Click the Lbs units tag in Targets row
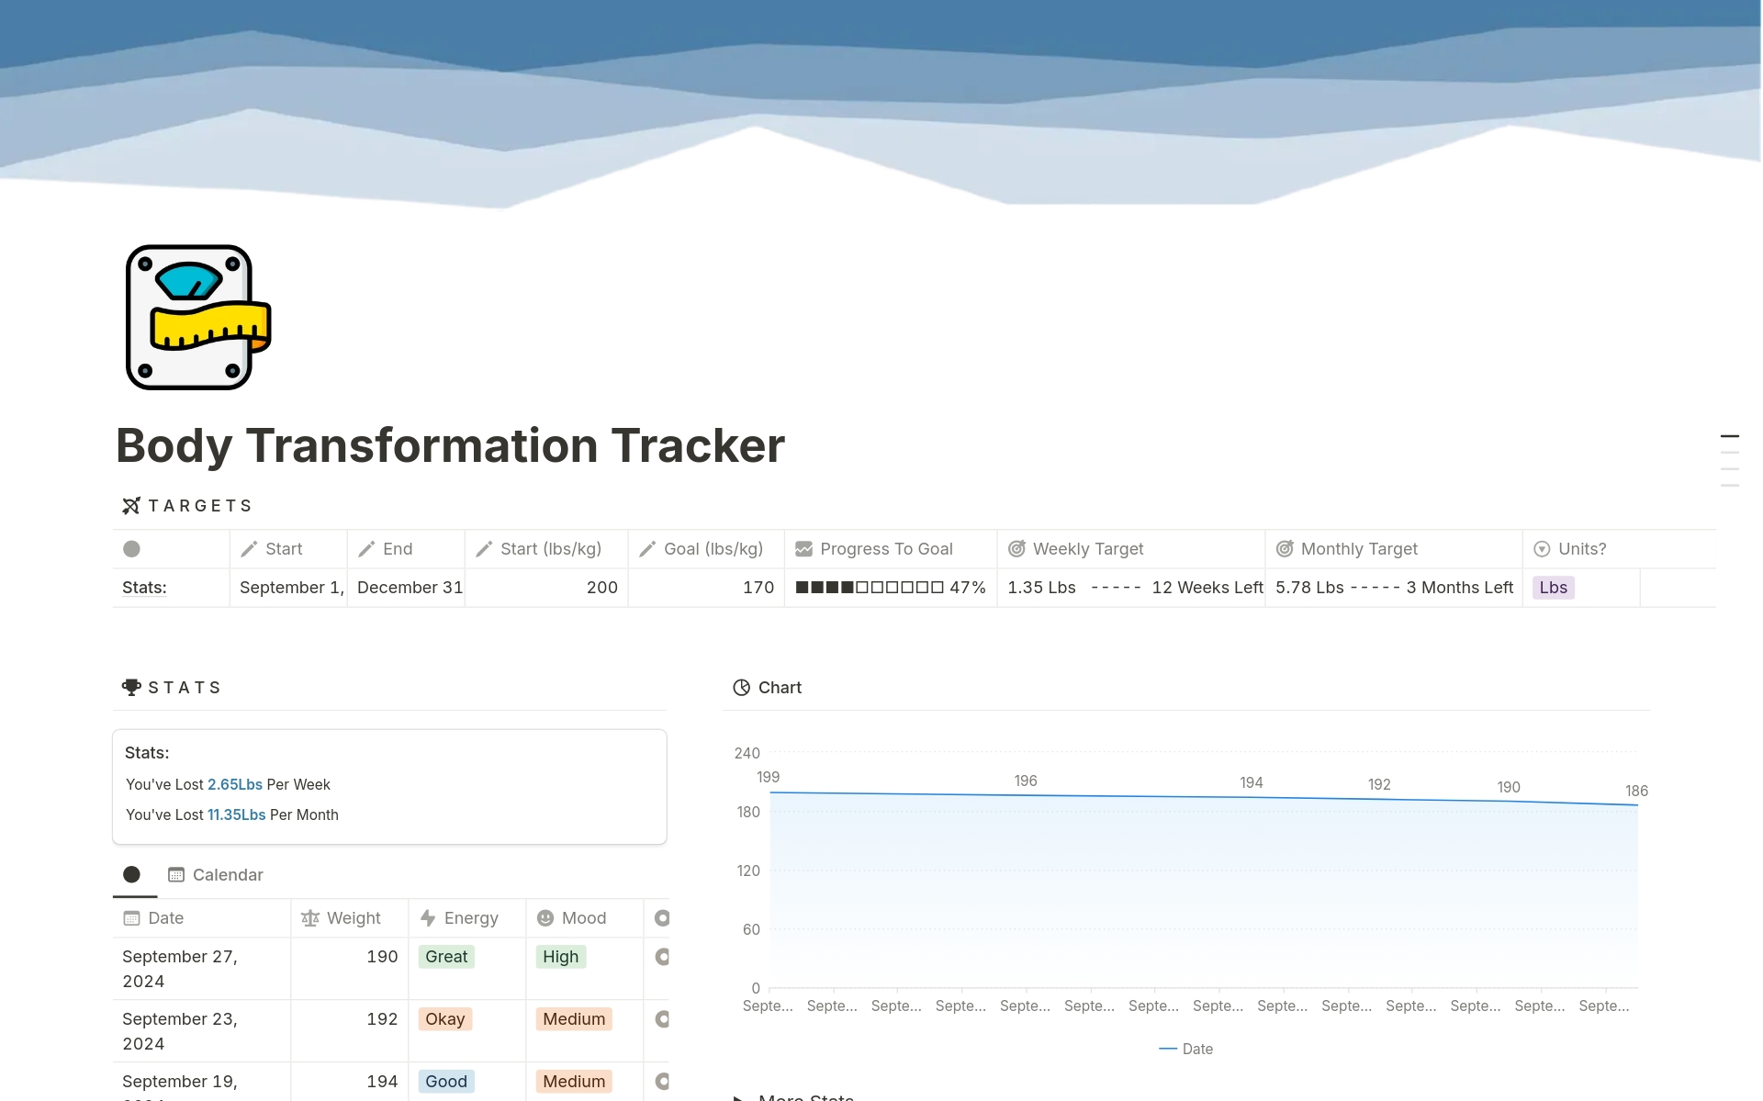Screen dimensions: 1763x1101 pos(1554,587)
